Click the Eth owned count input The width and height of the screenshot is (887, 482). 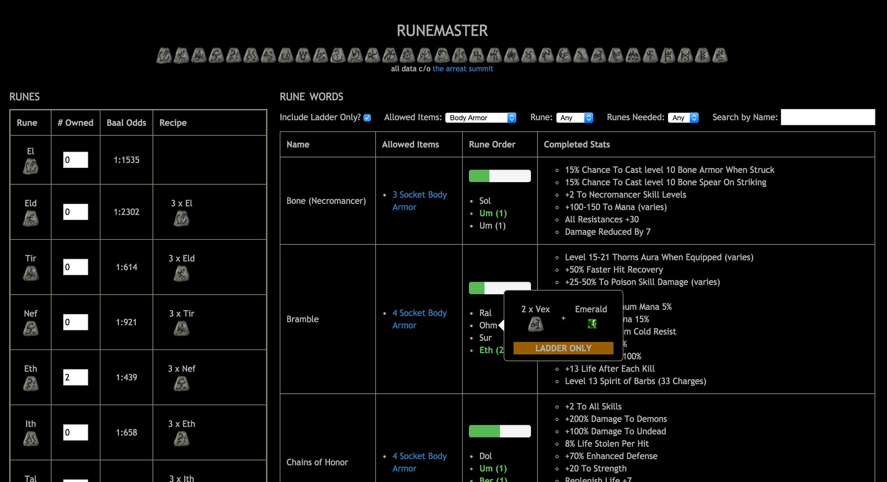pyautogui.click(x=75, y=377)
